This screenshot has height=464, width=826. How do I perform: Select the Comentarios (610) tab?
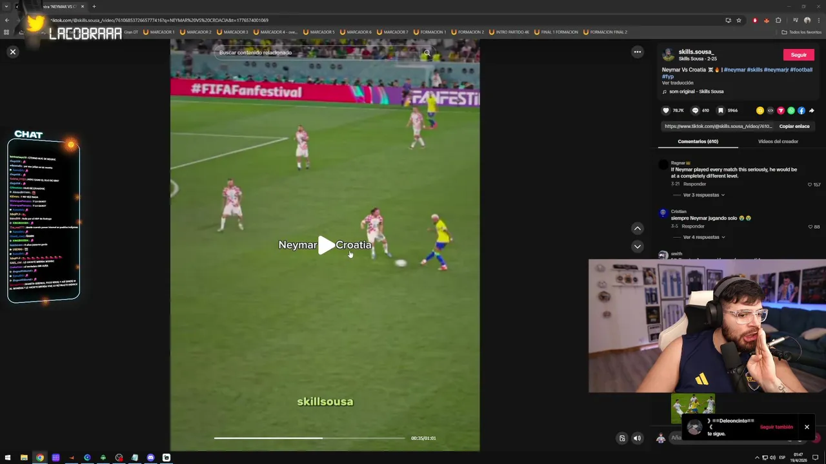tap(698, 141)
